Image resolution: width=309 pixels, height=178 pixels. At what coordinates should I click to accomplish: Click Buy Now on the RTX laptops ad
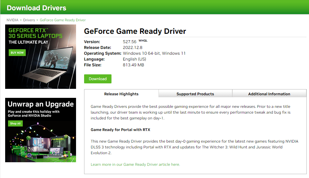click(x=17, y=52)
